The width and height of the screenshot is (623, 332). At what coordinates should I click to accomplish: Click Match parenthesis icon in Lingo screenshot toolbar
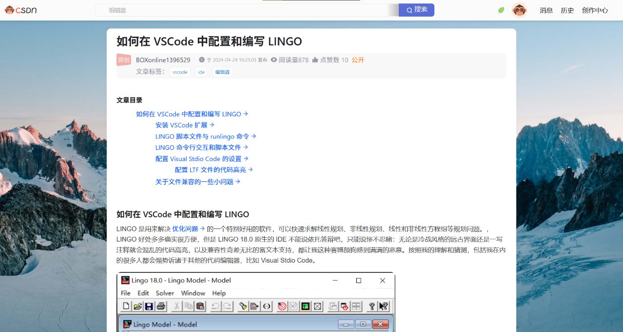(x=266, y=307)
